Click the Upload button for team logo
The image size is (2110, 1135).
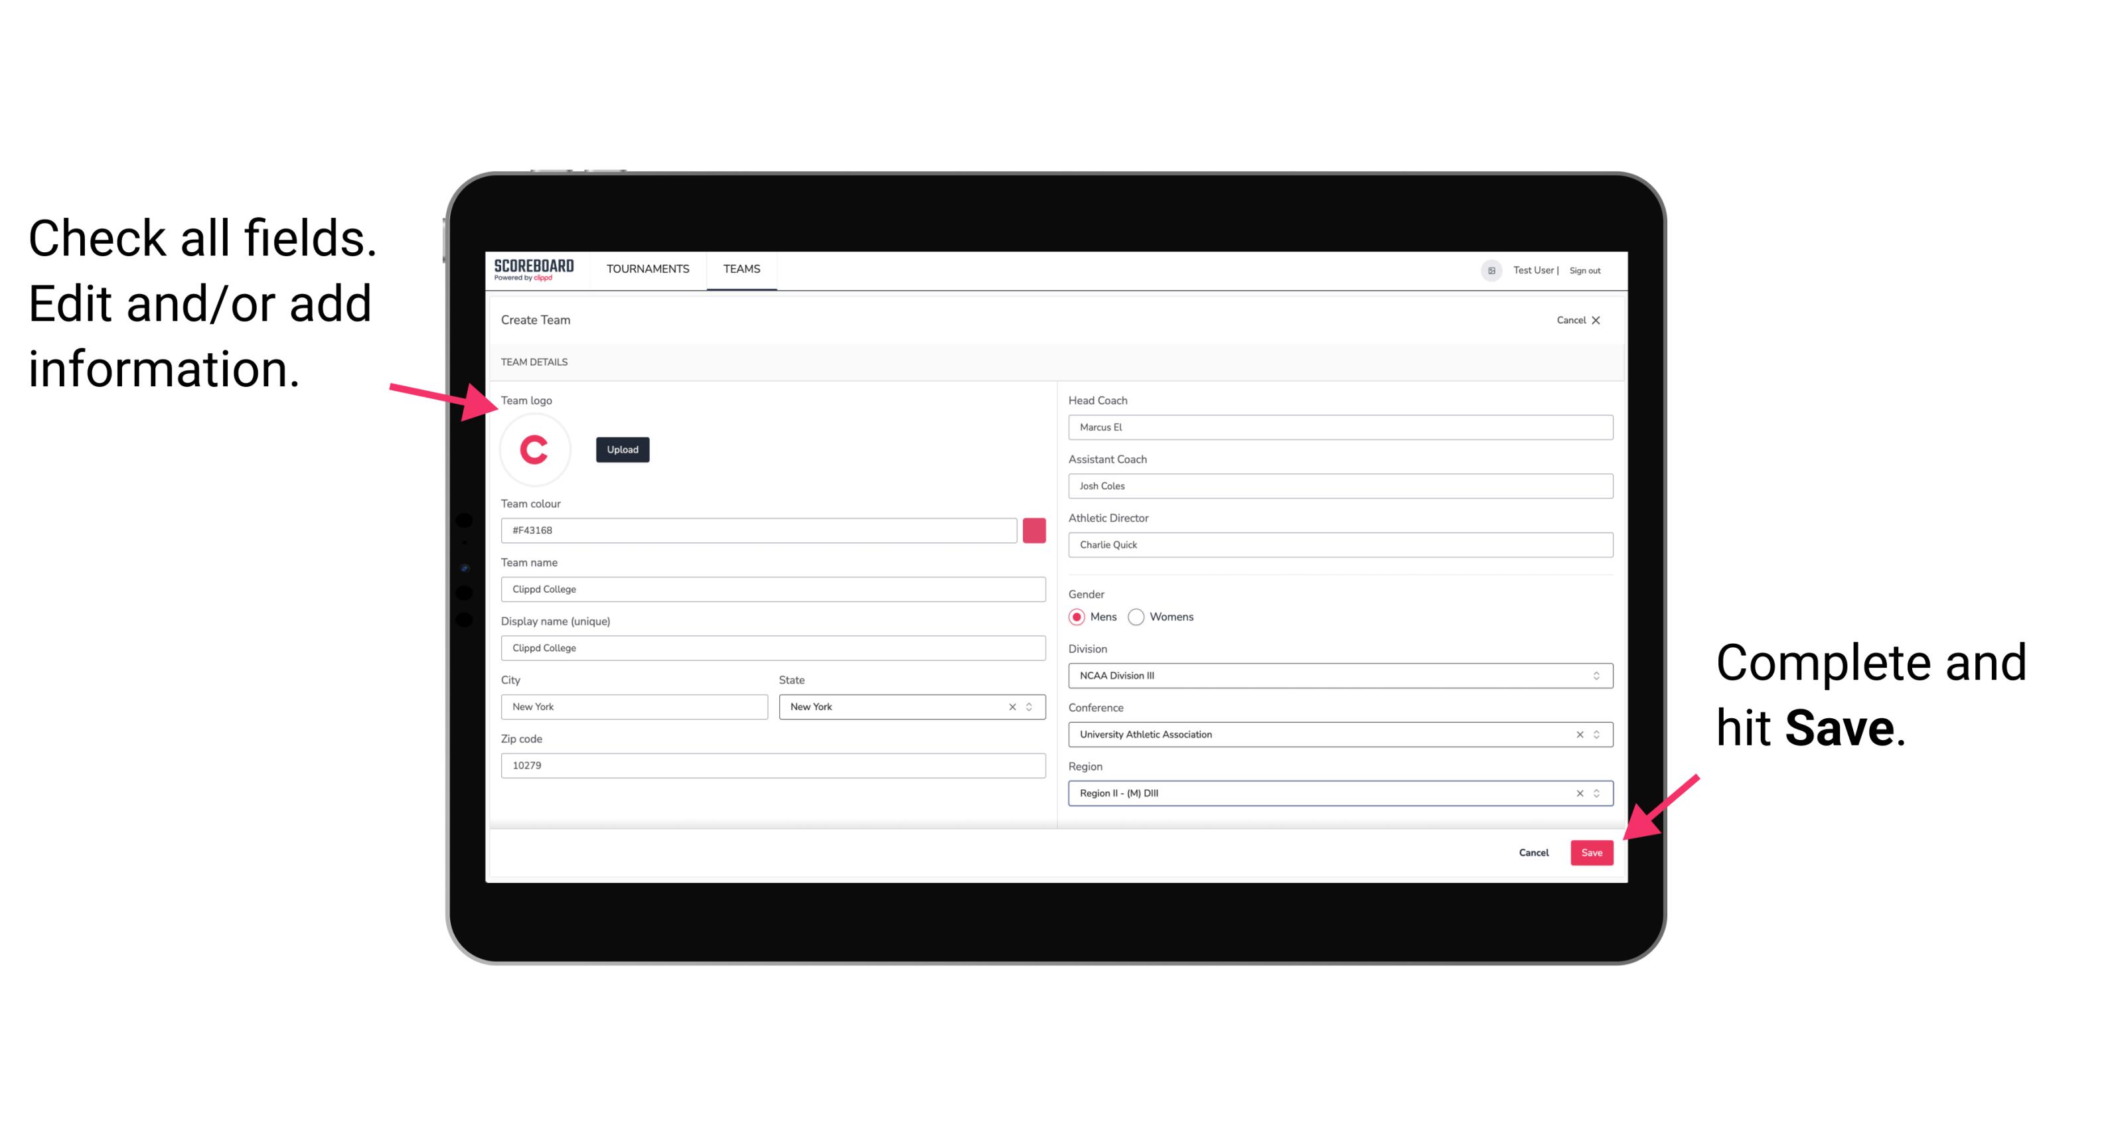(x=622, y=449)
